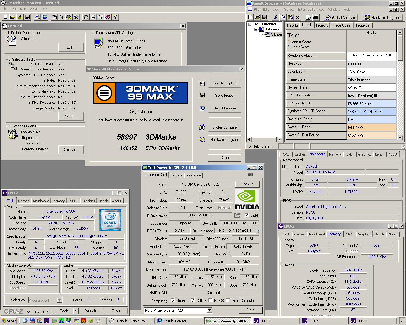
Task: Click the TechPowerUp GPU-Z taskbar button
Action: 227,321
